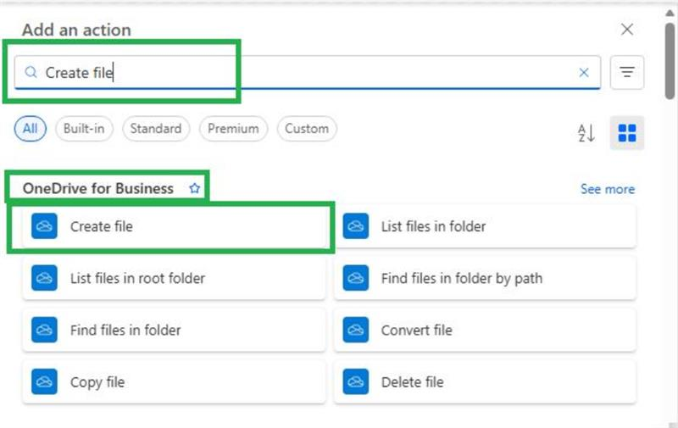Clear the search box text

pos(584,73)
